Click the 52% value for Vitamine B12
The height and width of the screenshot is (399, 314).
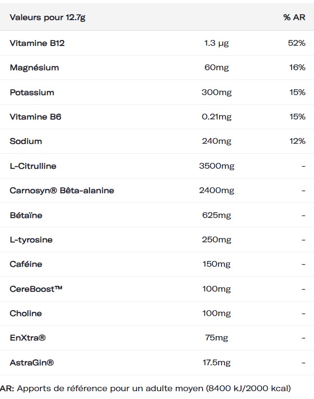tap(296, 43)
